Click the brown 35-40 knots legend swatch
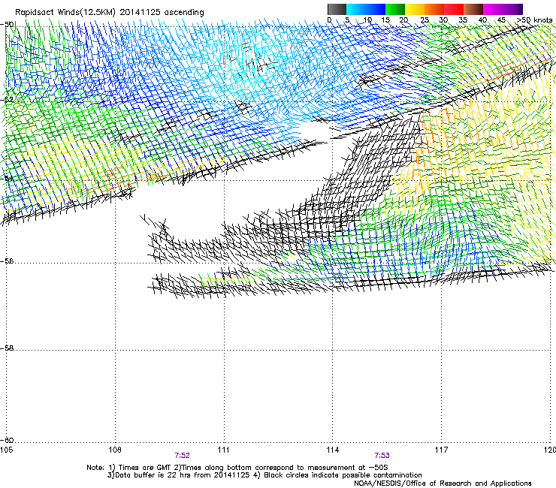556x488 pixels. [473, 9]
